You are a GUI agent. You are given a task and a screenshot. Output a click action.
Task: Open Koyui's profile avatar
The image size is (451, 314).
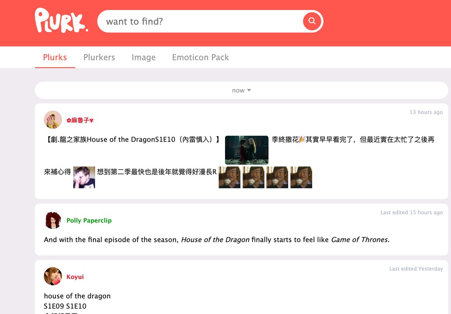(53, 276)
